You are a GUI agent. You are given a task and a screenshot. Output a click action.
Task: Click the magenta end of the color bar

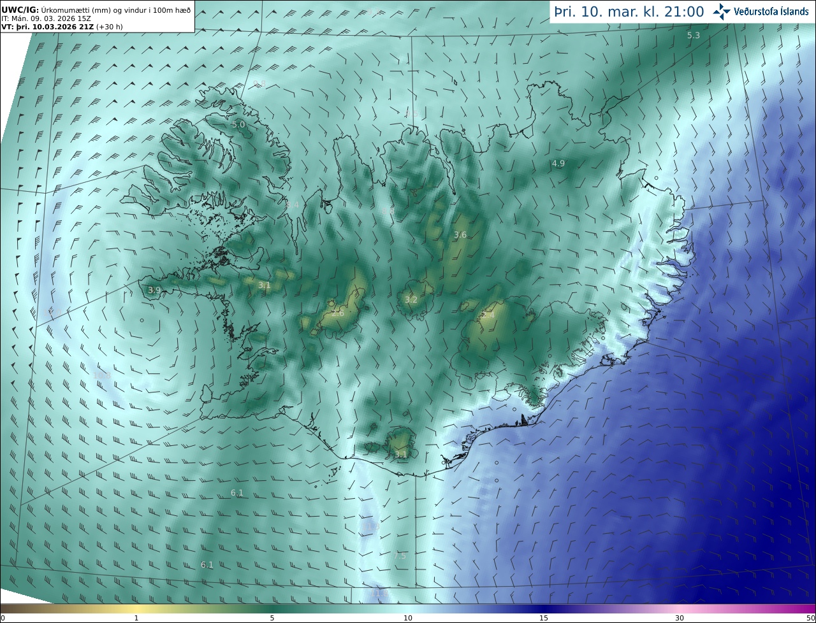803,608
